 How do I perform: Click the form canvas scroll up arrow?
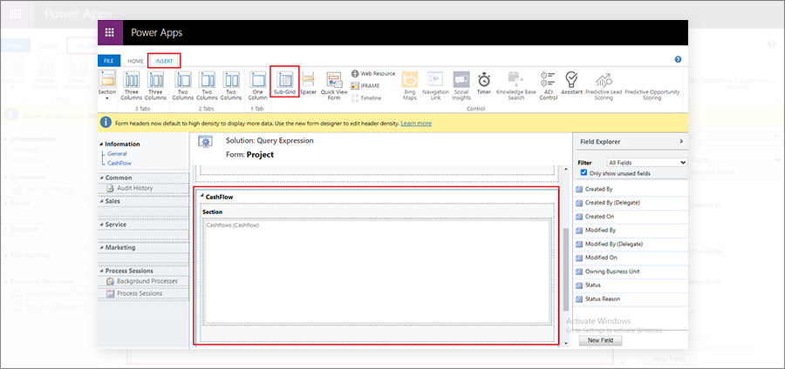[566, 170]
